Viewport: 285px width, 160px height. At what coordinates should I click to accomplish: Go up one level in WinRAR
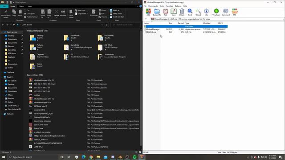(x=146, y=19)
